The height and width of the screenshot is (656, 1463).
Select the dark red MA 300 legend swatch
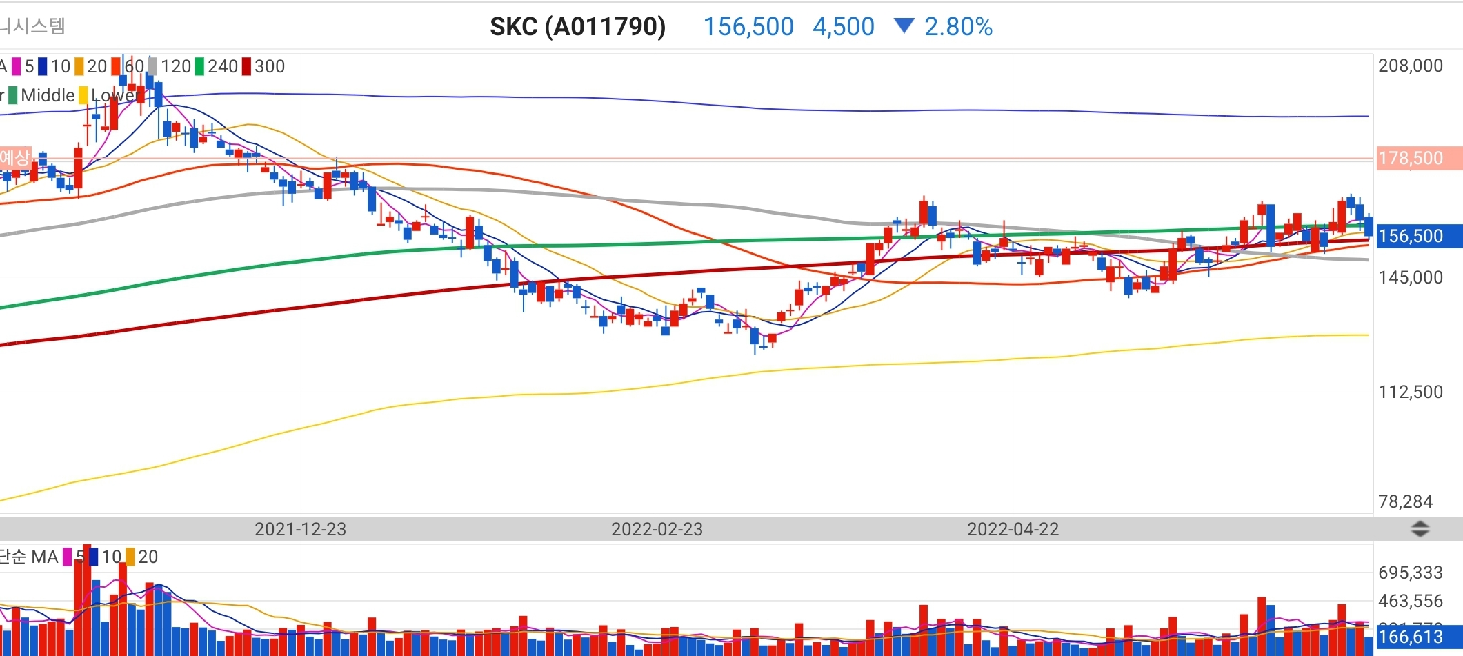tap(246, 66)
